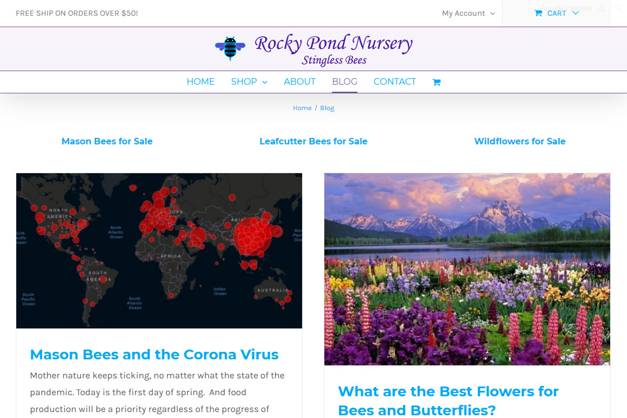Click the Blog breadcrumb link
The width and height of the screenshot is (627, 418).
pyautogui.click(x=327, y=108)
